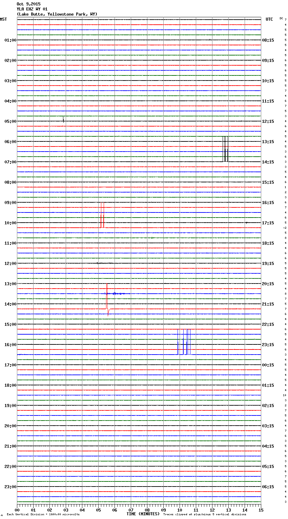This screenshot has width=288, height=519.
Task: Click minute 13 on the time axis
Action: 228,510
